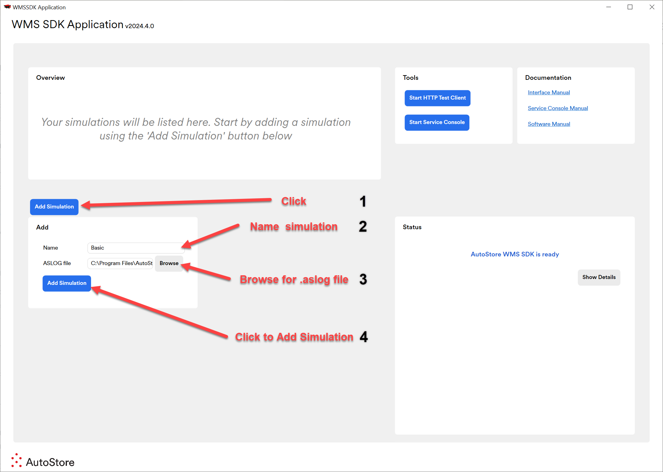
Task: Click the AutoStore logo at bottom left
Action: [x=43, y=461]
